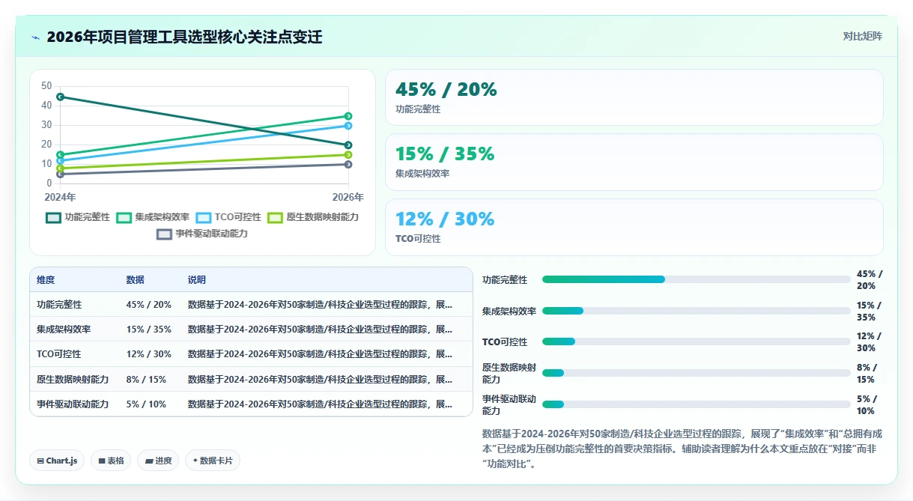913x501 pixels.
Task: Click TCO可控性 2026 data point at 30
Action: (348, 126)
